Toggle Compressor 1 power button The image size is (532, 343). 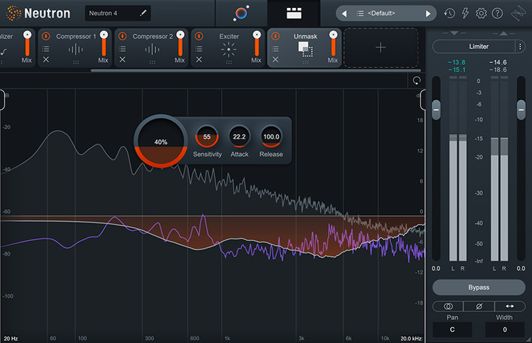(x=45, y=36)
